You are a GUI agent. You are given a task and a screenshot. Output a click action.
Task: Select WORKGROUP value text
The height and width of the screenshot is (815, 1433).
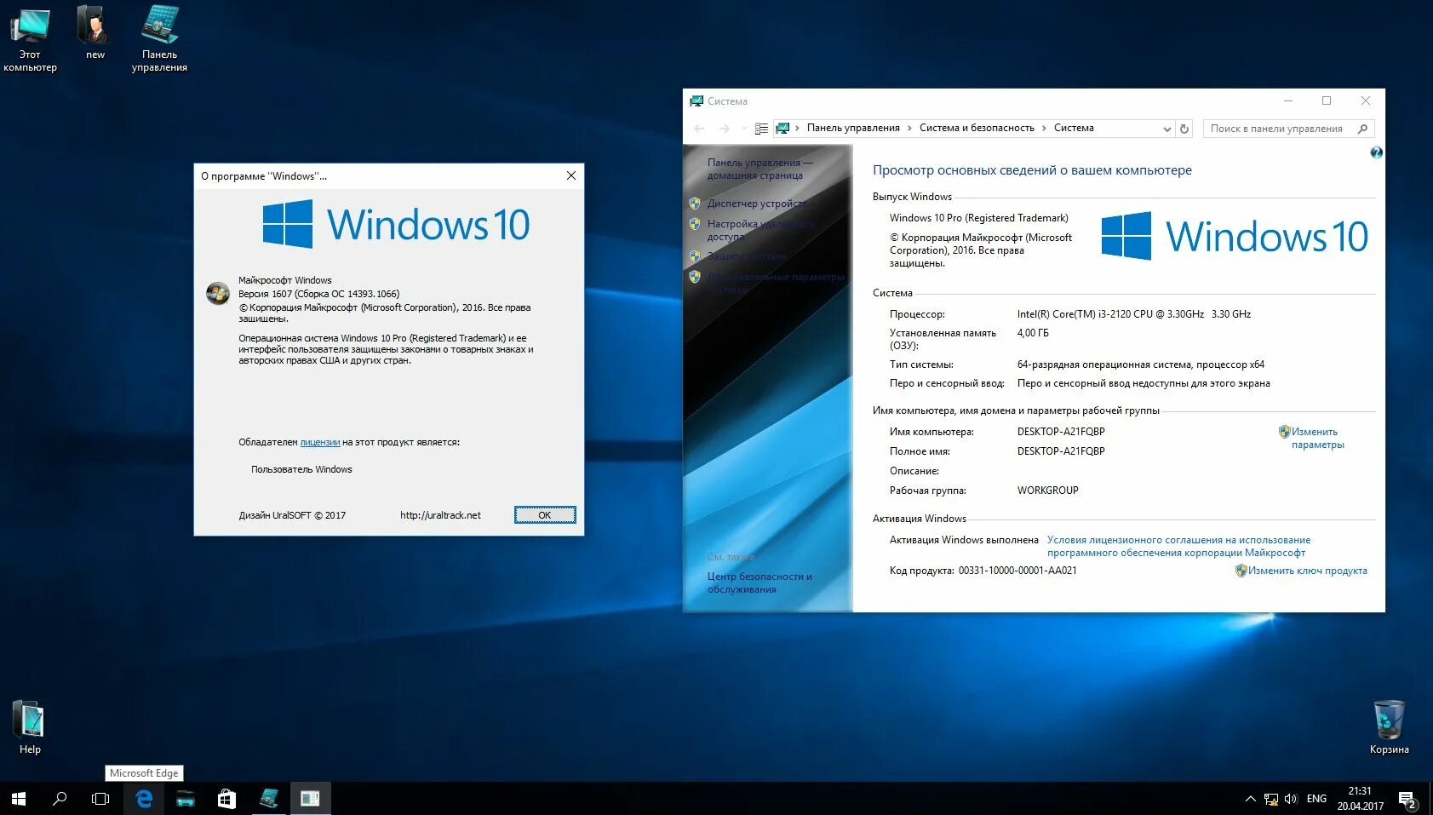[x=1047, y=491]
